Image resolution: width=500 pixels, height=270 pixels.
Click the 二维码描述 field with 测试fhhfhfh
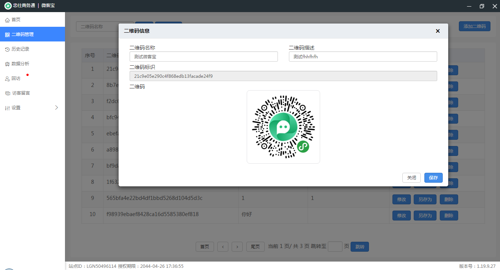pos(363,56)
